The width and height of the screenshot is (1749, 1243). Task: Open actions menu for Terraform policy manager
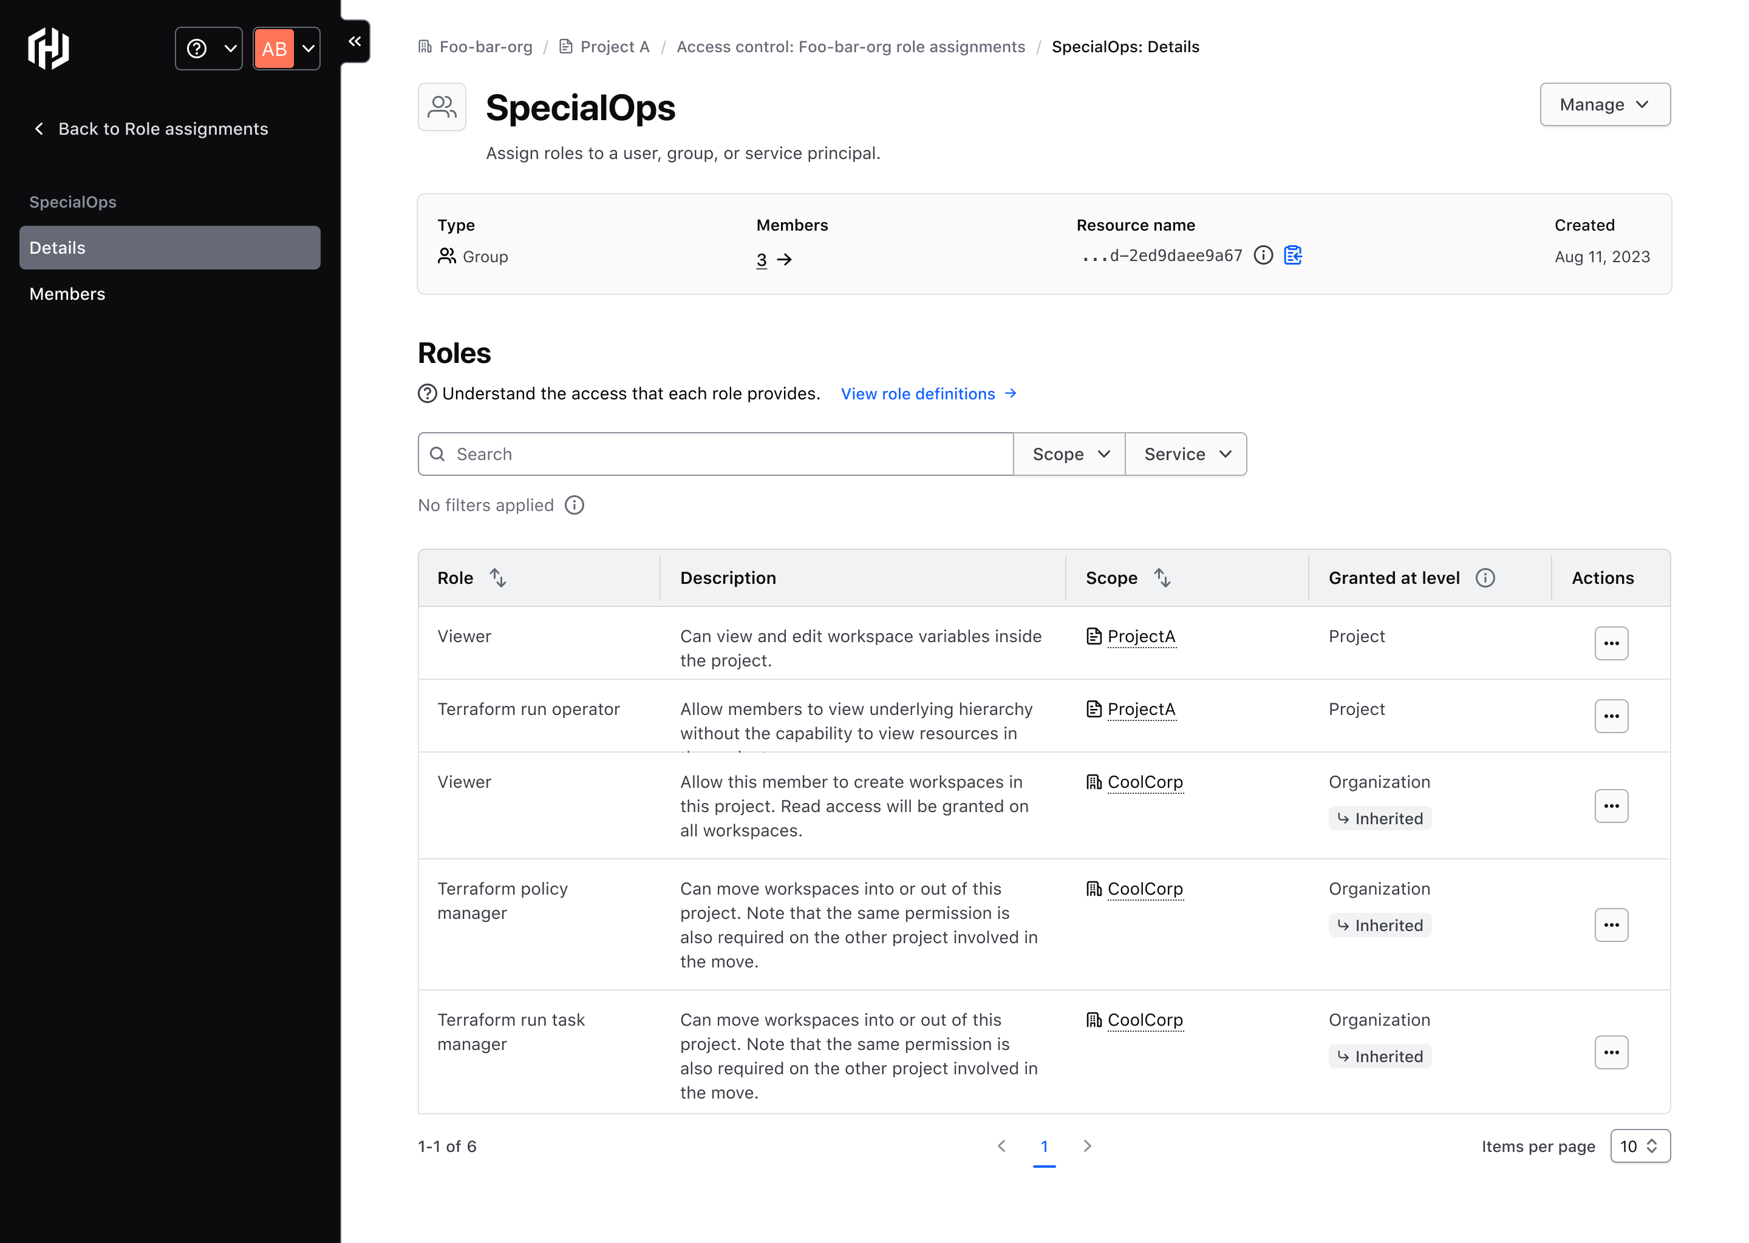(x=1611, y=924)
